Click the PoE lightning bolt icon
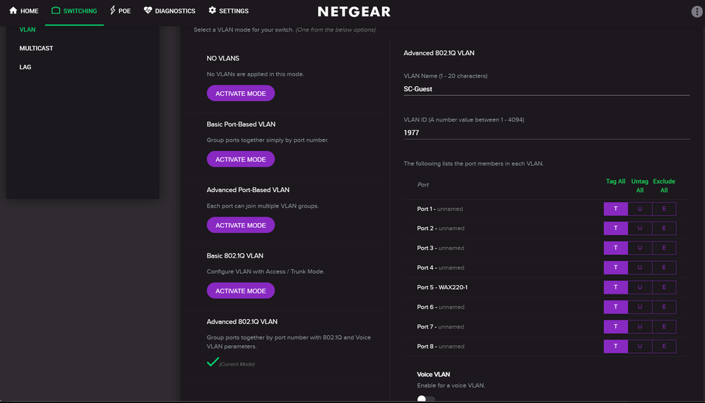The image size is (705, 403). coord(113,11)
